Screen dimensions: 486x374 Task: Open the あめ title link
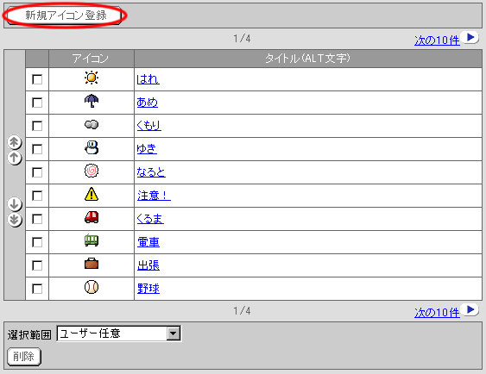148,102
